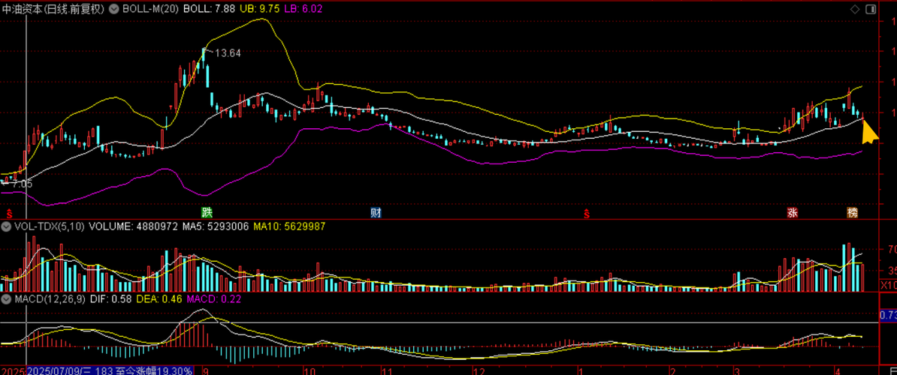Click the MA10: 5629987 value
This screenshot has height=375, width=897.
tap(289, 226)
